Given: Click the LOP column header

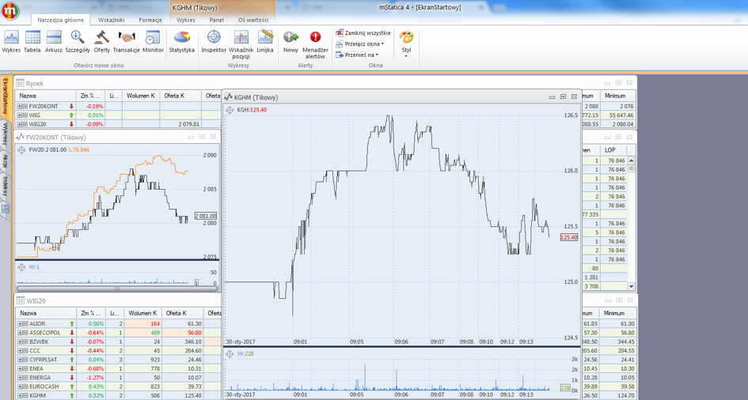Looking at the screenshot, I should click(x=613, y=150).
